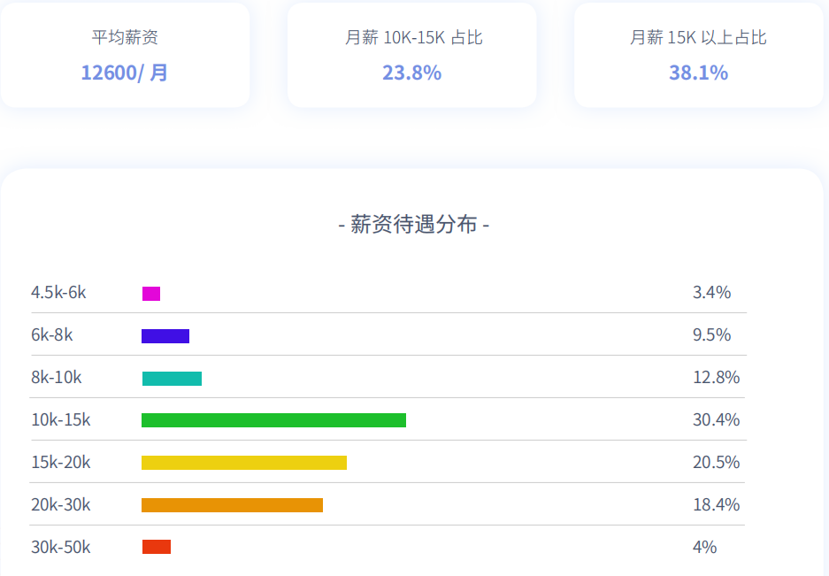This screenshot has width=829, height=576.
Task: Click the 薪资待遇分布 chart title
Action: 413,225
